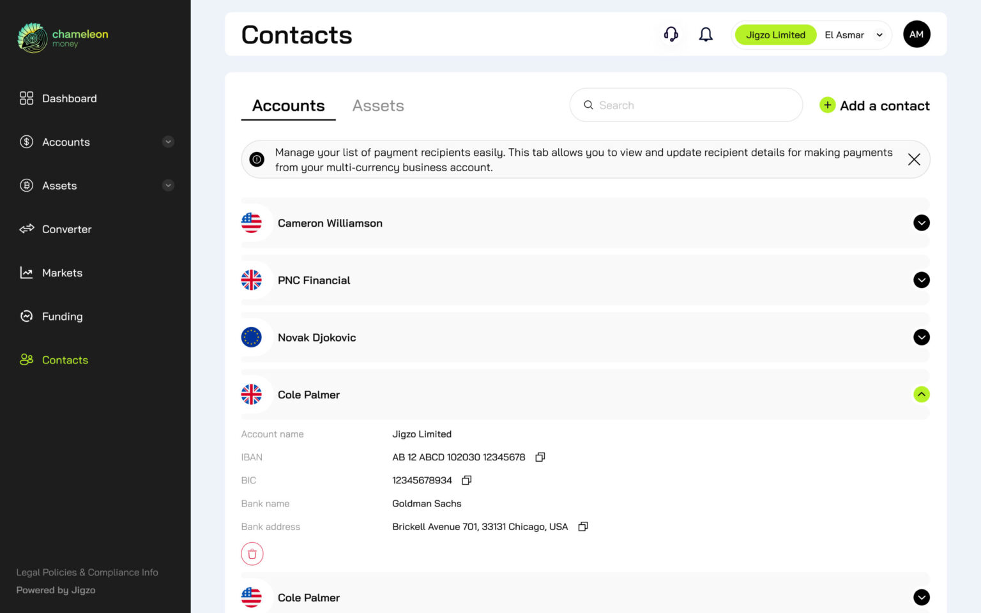Open the El Asmar account dropdown
Screen dimensions: 981x613
[x=879, y=35]
